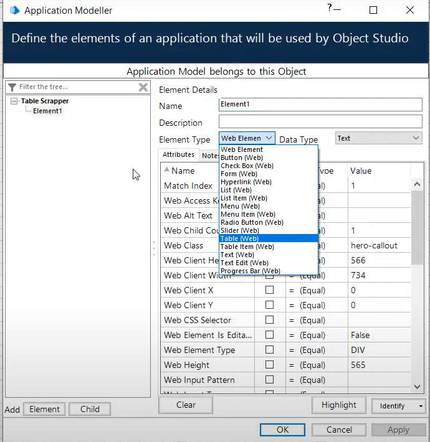Click the Value column header
Image resolution: width=430 pixels, height=442 pixels.
click(361, 171)
